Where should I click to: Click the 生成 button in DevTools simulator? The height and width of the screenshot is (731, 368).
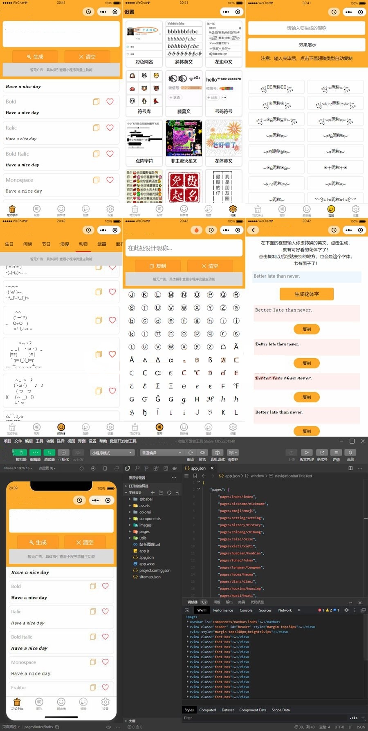[x=38, y=543]
